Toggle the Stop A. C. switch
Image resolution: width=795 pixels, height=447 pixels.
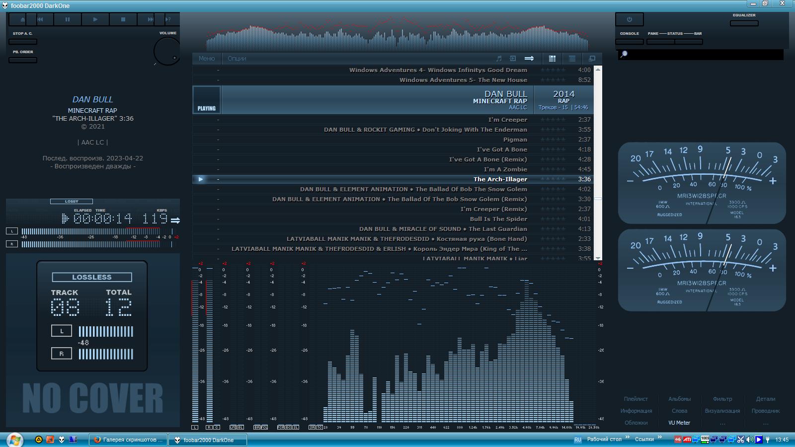(x=23, y=42)
